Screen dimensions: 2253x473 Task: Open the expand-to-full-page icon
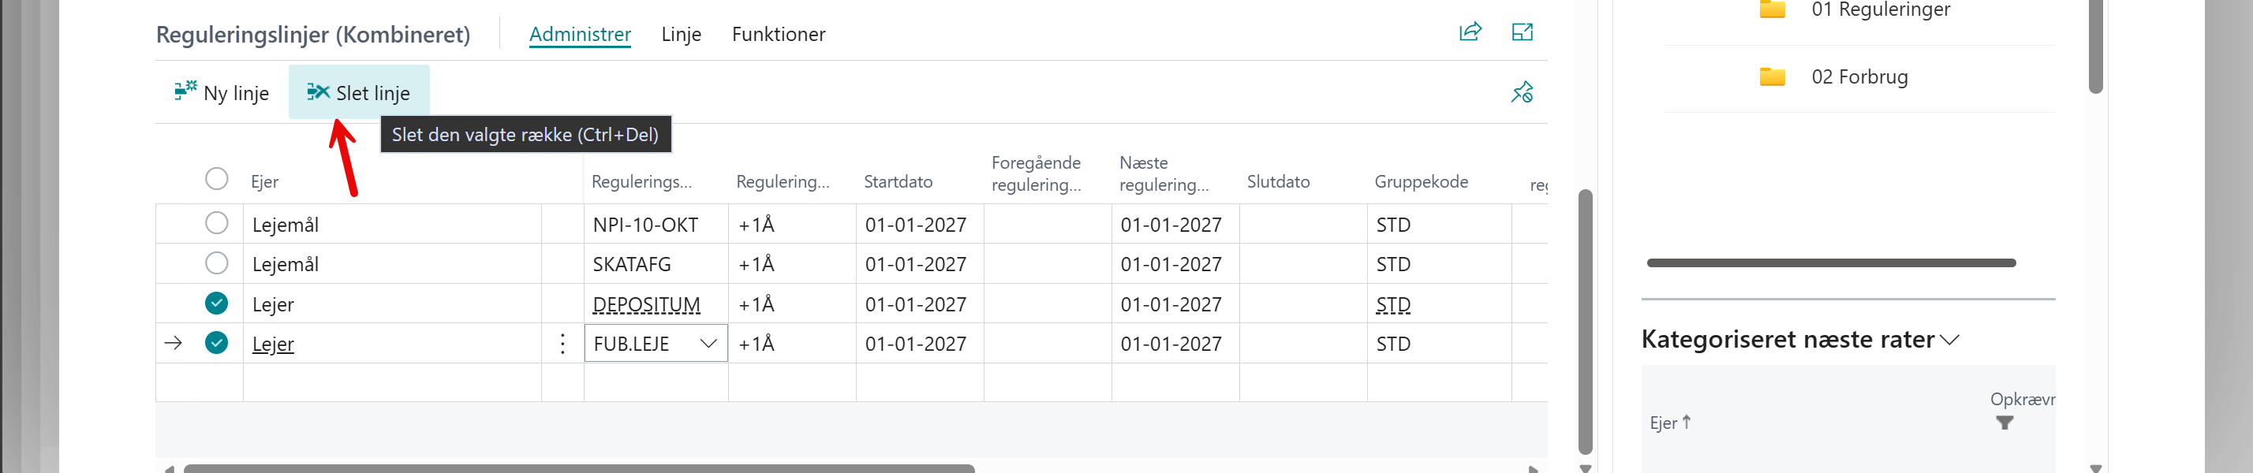[1522, 32]
